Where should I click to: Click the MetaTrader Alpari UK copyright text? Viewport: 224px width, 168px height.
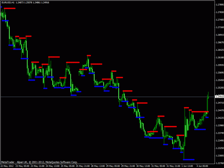[39, 162]
